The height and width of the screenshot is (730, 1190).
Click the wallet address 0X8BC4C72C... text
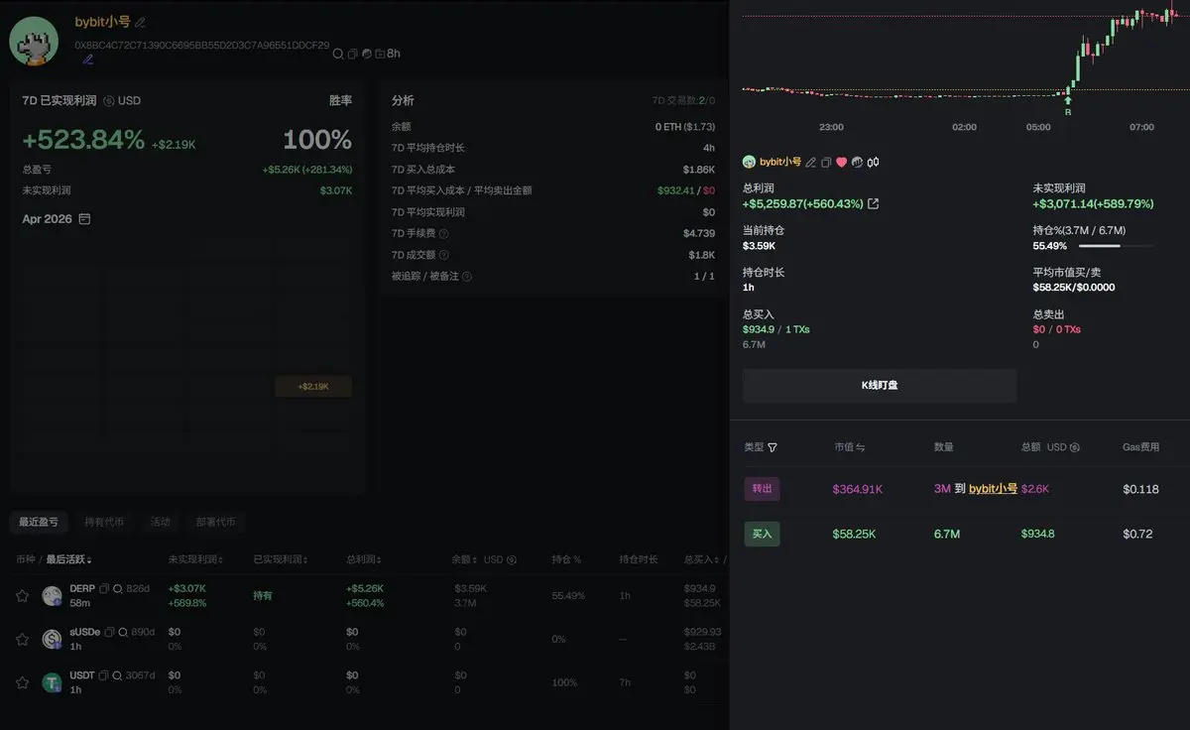(202, 45)
